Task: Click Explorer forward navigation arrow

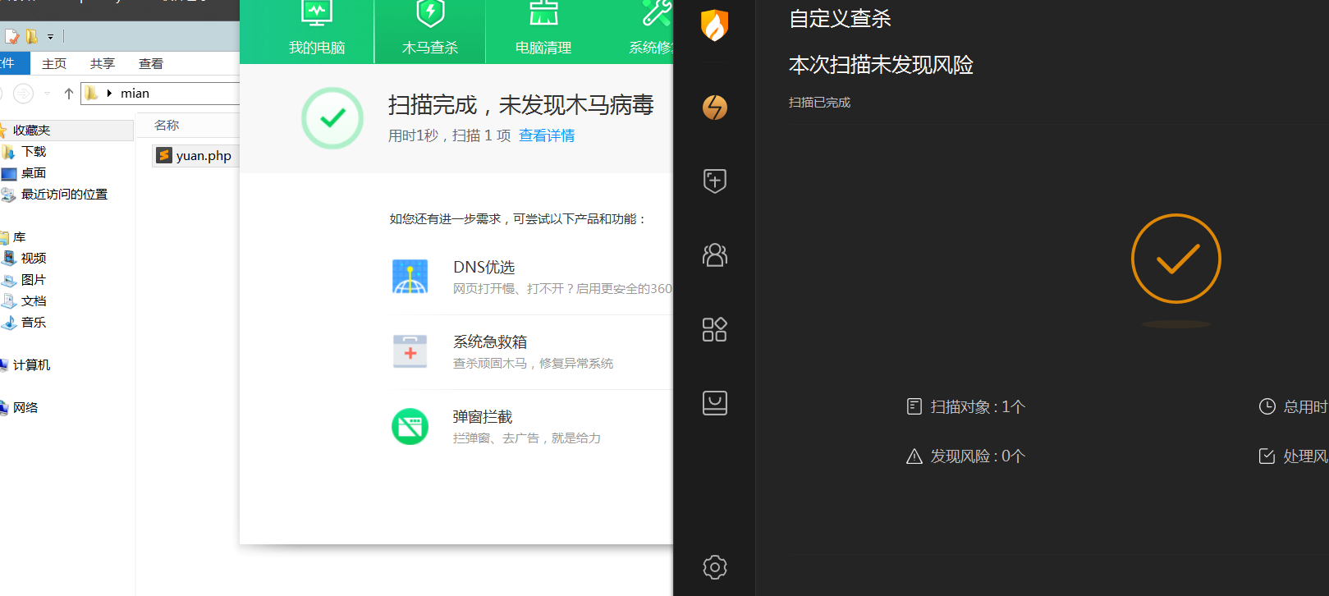Action: coord(24,94)
